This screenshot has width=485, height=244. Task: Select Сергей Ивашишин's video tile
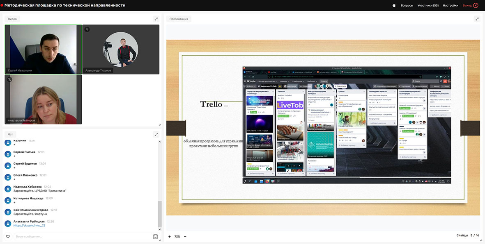point(43,50)
